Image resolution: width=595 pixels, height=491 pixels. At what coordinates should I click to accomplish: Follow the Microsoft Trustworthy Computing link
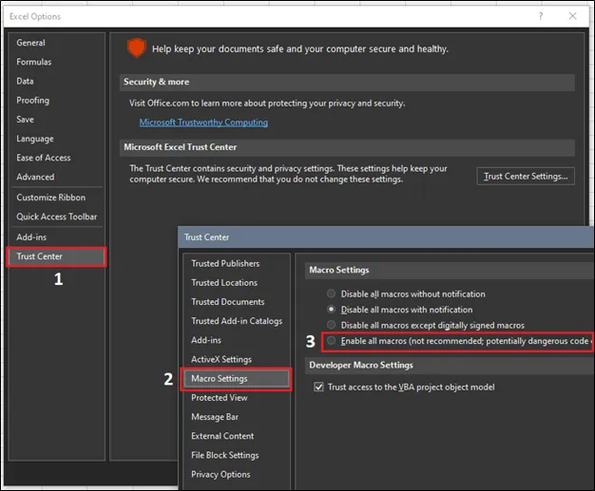[203, 123]
